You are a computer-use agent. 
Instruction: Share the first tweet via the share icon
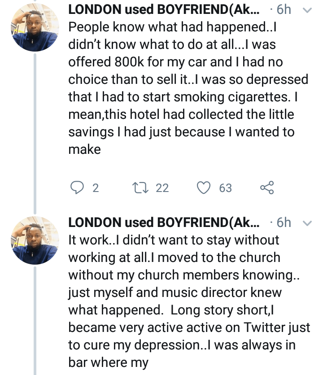pyautogui.click(x=266, y=188)
